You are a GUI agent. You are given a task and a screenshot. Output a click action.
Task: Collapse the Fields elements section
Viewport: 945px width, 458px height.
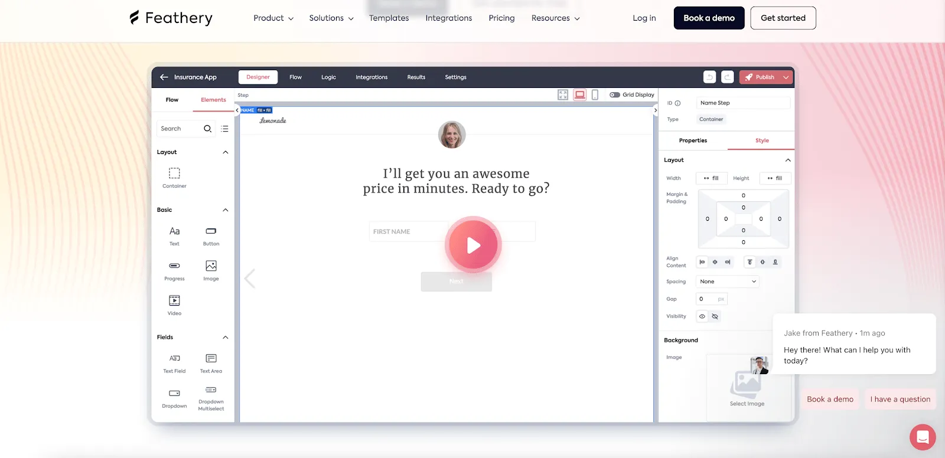pos(225,338)
